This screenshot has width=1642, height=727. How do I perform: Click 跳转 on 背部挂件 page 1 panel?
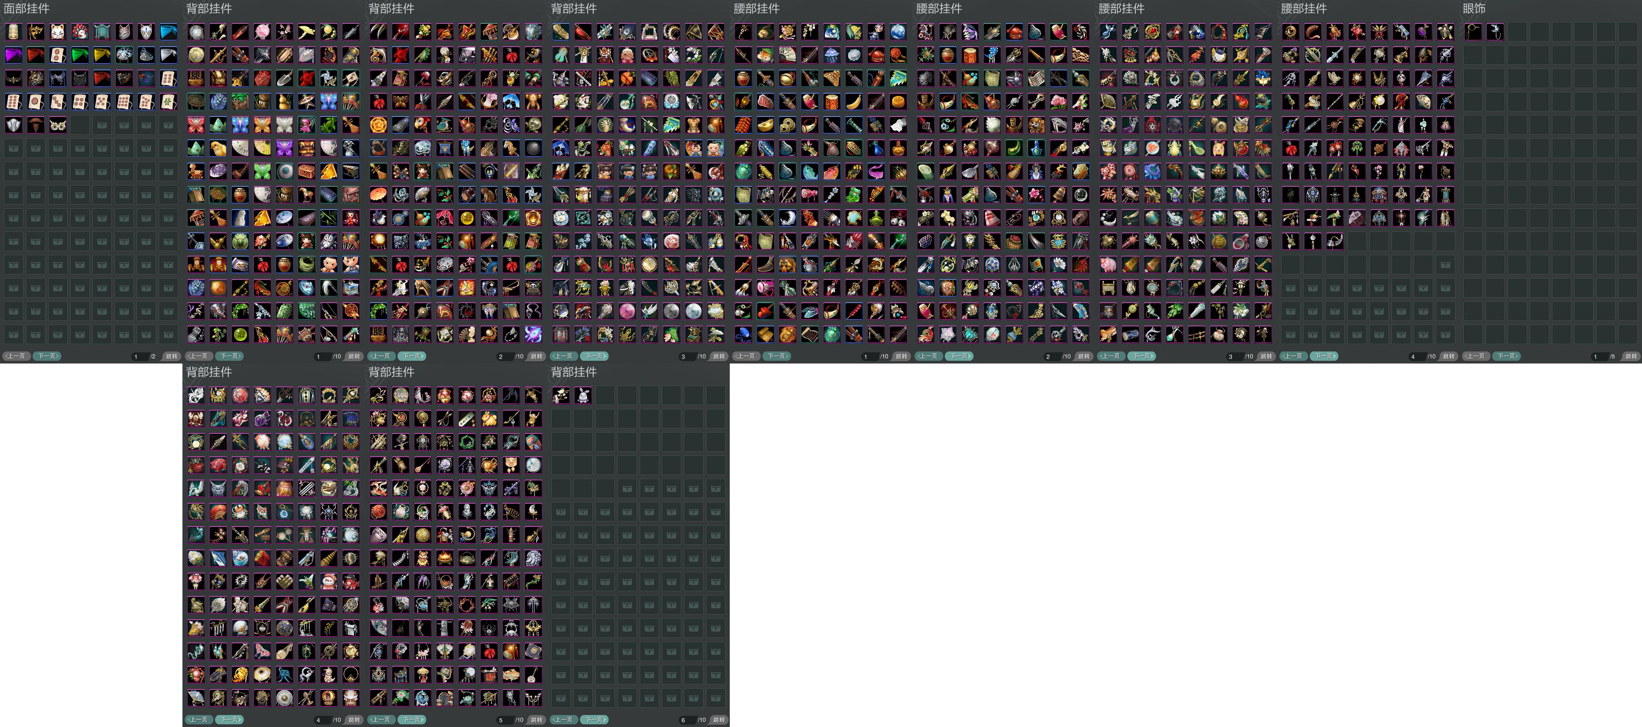[354, 356]
